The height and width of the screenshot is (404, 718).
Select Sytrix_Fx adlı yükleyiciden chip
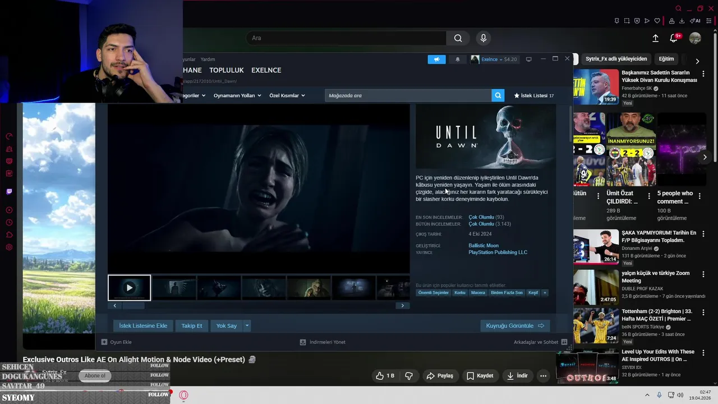(x=616, y=59)
